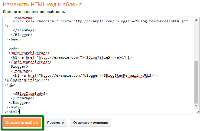
Task: Click the closing </head> tag
Action: point(14,39)
